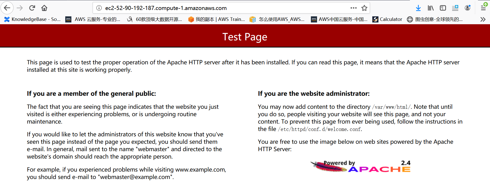Open the Firefox account icon

point(467,8)
